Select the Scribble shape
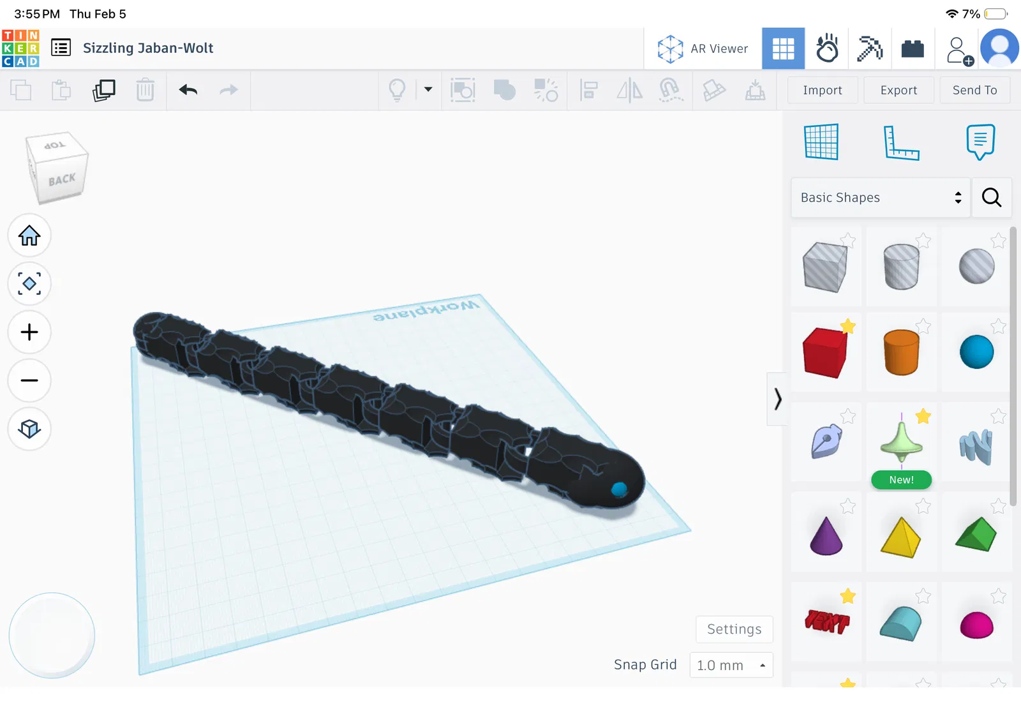This screenshot has height=709, width=1021. point(826,441)
